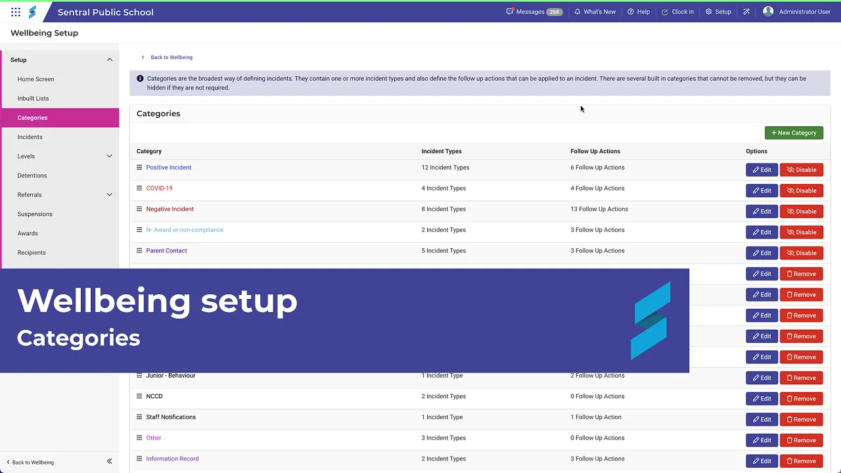Viewport: 841px width, 473px height.
Task: Expand the Referrals sidebar chevron
Action: [110, 194]
